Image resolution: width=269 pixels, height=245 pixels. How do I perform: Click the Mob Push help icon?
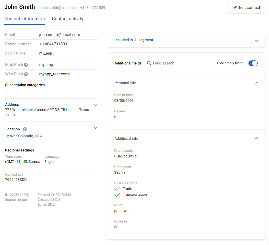26,65
